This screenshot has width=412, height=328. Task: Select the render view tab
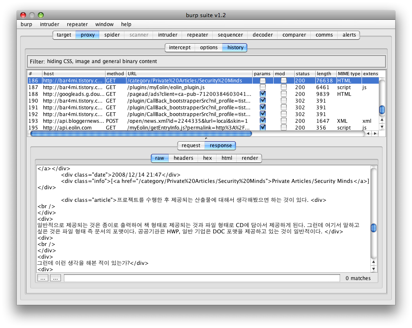(x=250, y=158)
